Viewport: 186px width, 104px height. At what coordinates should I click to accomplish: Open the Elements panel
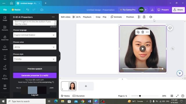coord(5,28)
